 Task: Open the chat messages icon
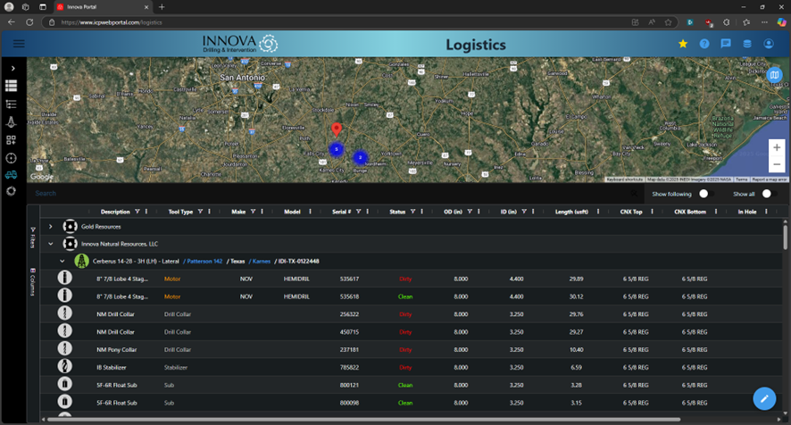(x=726, y=44)
